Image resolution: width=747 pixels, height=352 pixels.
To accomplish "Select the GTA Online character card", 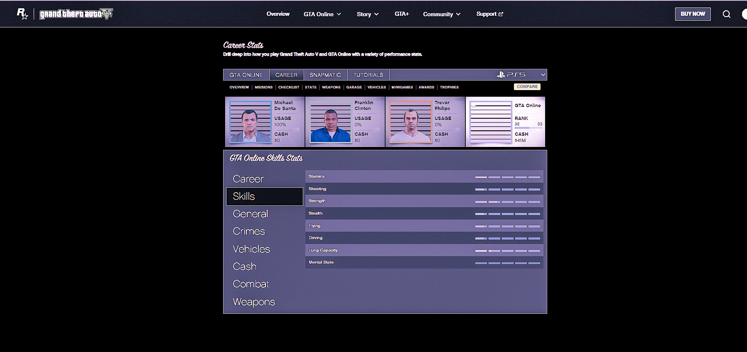I will coord(505,122).
